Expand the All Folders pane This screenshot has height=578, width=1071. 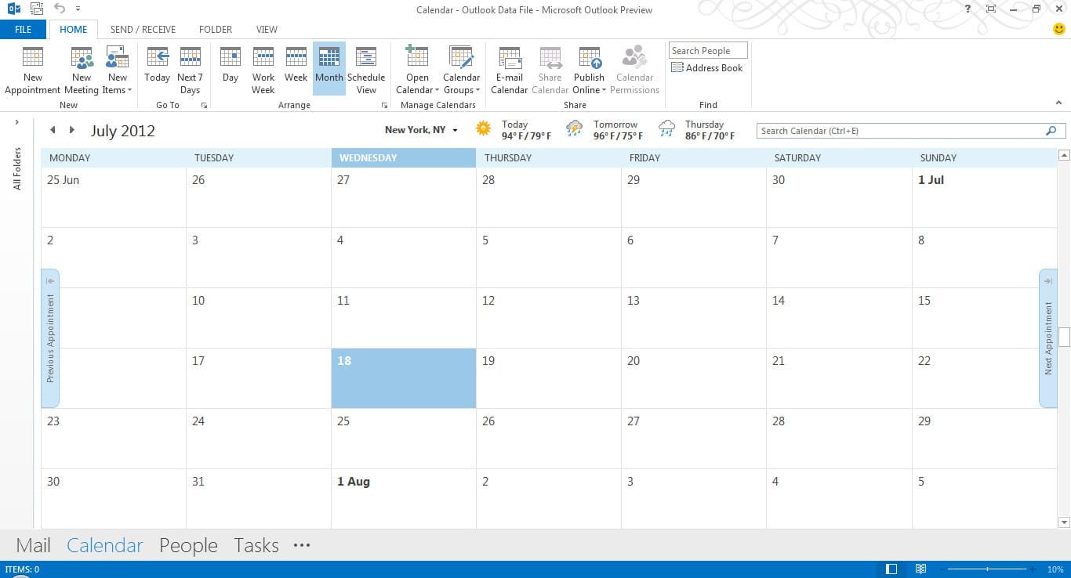(16, 122)
